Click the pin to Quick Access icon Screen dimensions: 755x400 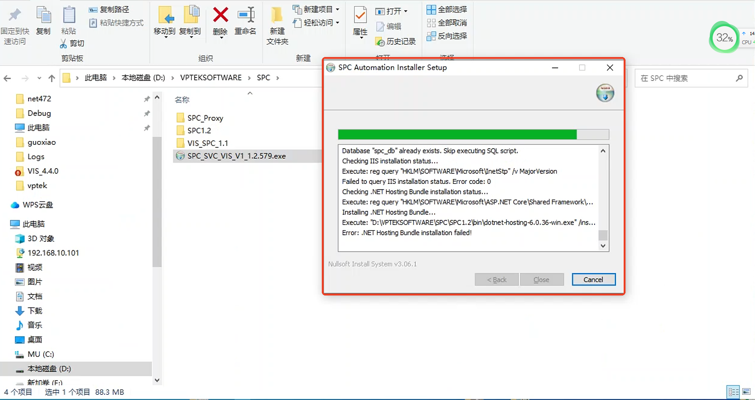[x=15, y=15]
